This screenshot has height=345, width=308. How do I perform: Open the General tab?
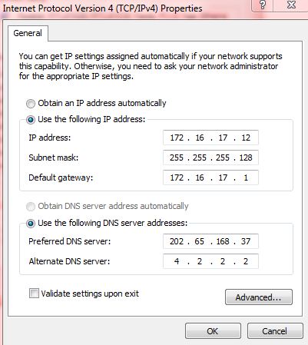(x=28, y=33)
